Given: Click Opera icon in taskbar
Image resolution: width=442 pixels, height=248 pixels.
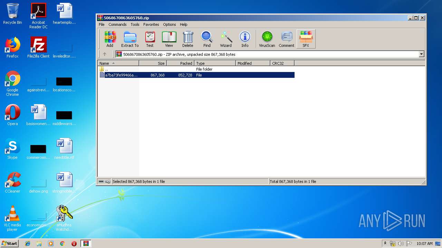Looking at the screenshot, I should [74, 244].
